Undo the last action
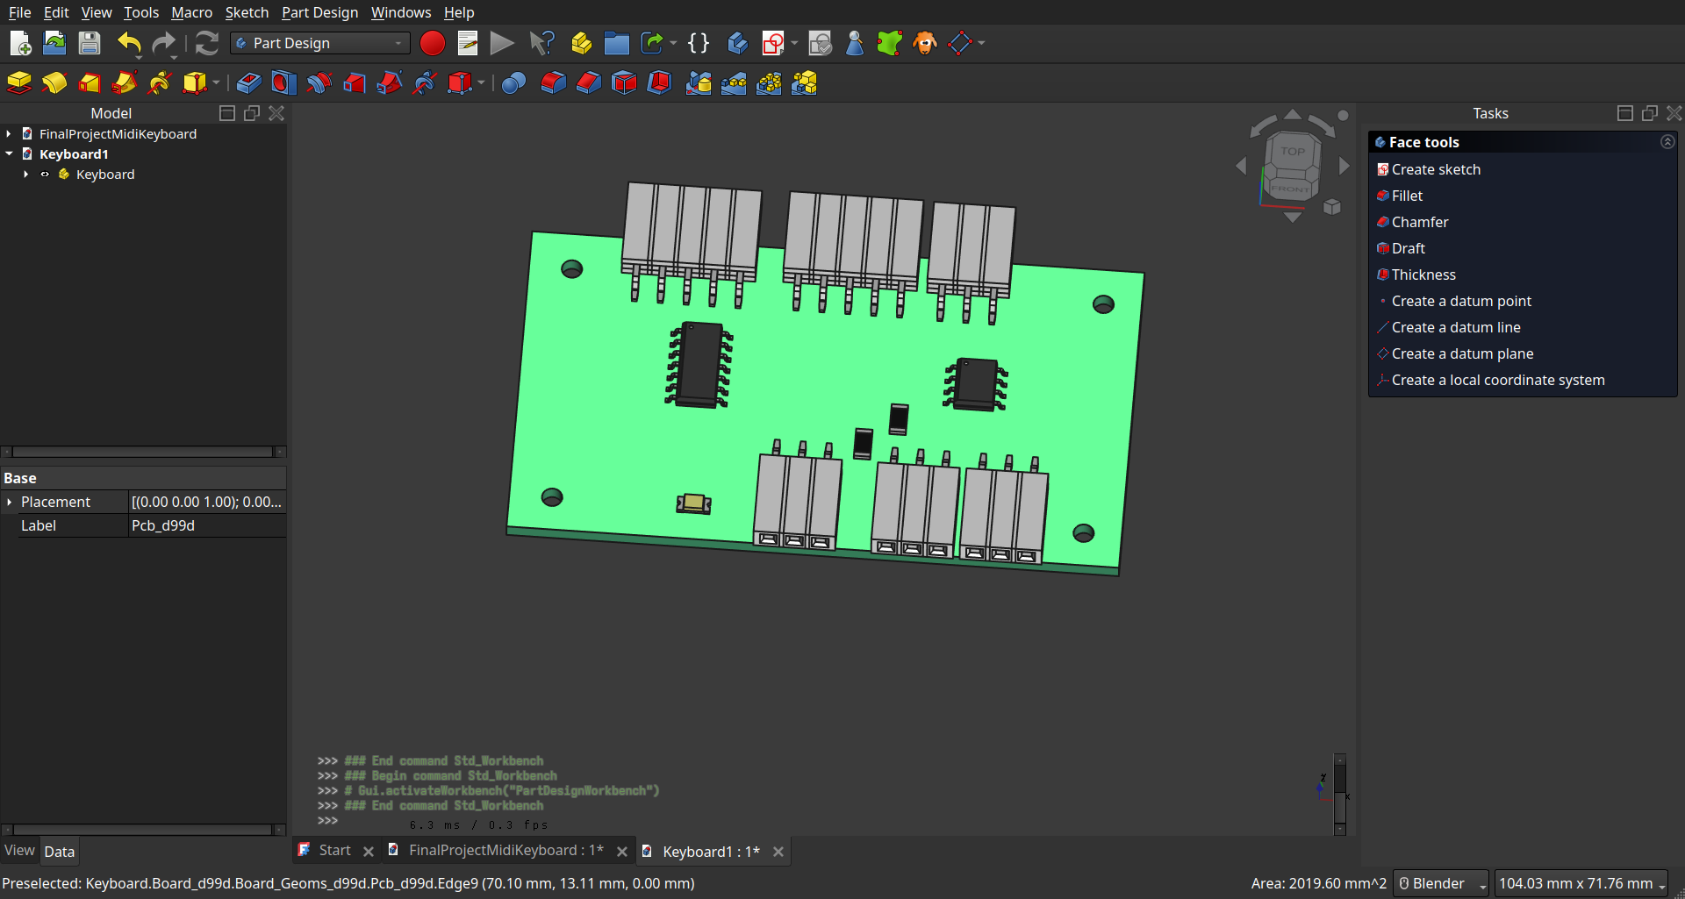Image resolution: width=1685 pixels, height=899 pixels. 129,43
